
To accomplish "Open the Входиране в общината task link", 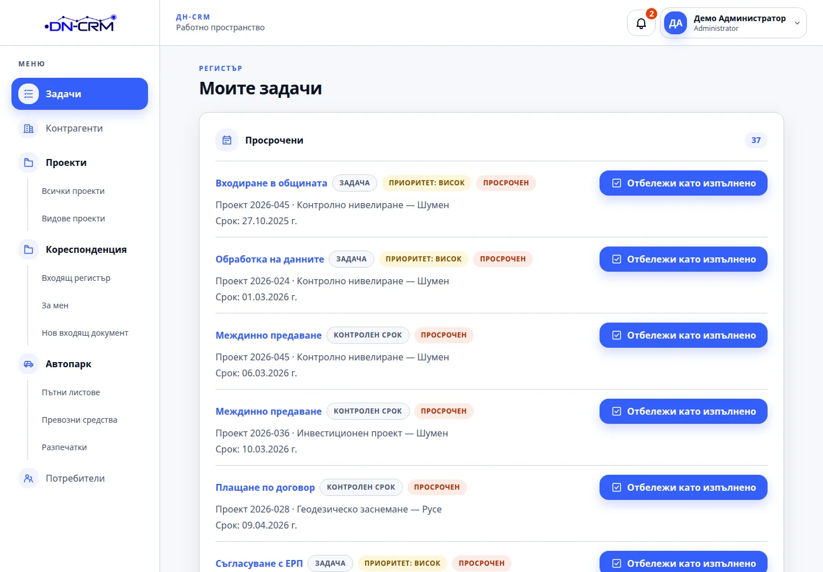I will tap(271, 183).
